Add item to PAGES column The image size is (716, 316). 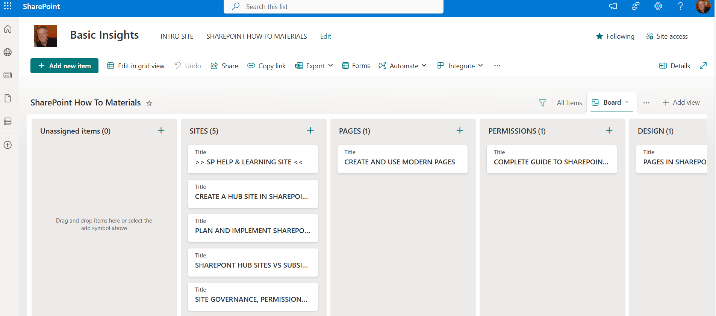coord(460,131)
